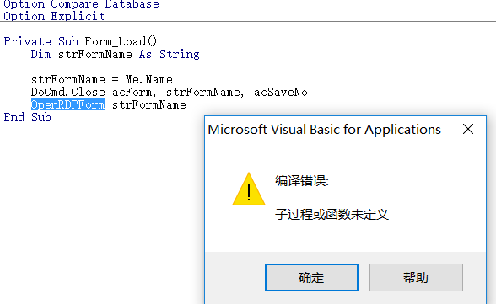Click the highlighted OpenRDPForm call
This screenshot has width=496, height=304.
coord(68,104)
